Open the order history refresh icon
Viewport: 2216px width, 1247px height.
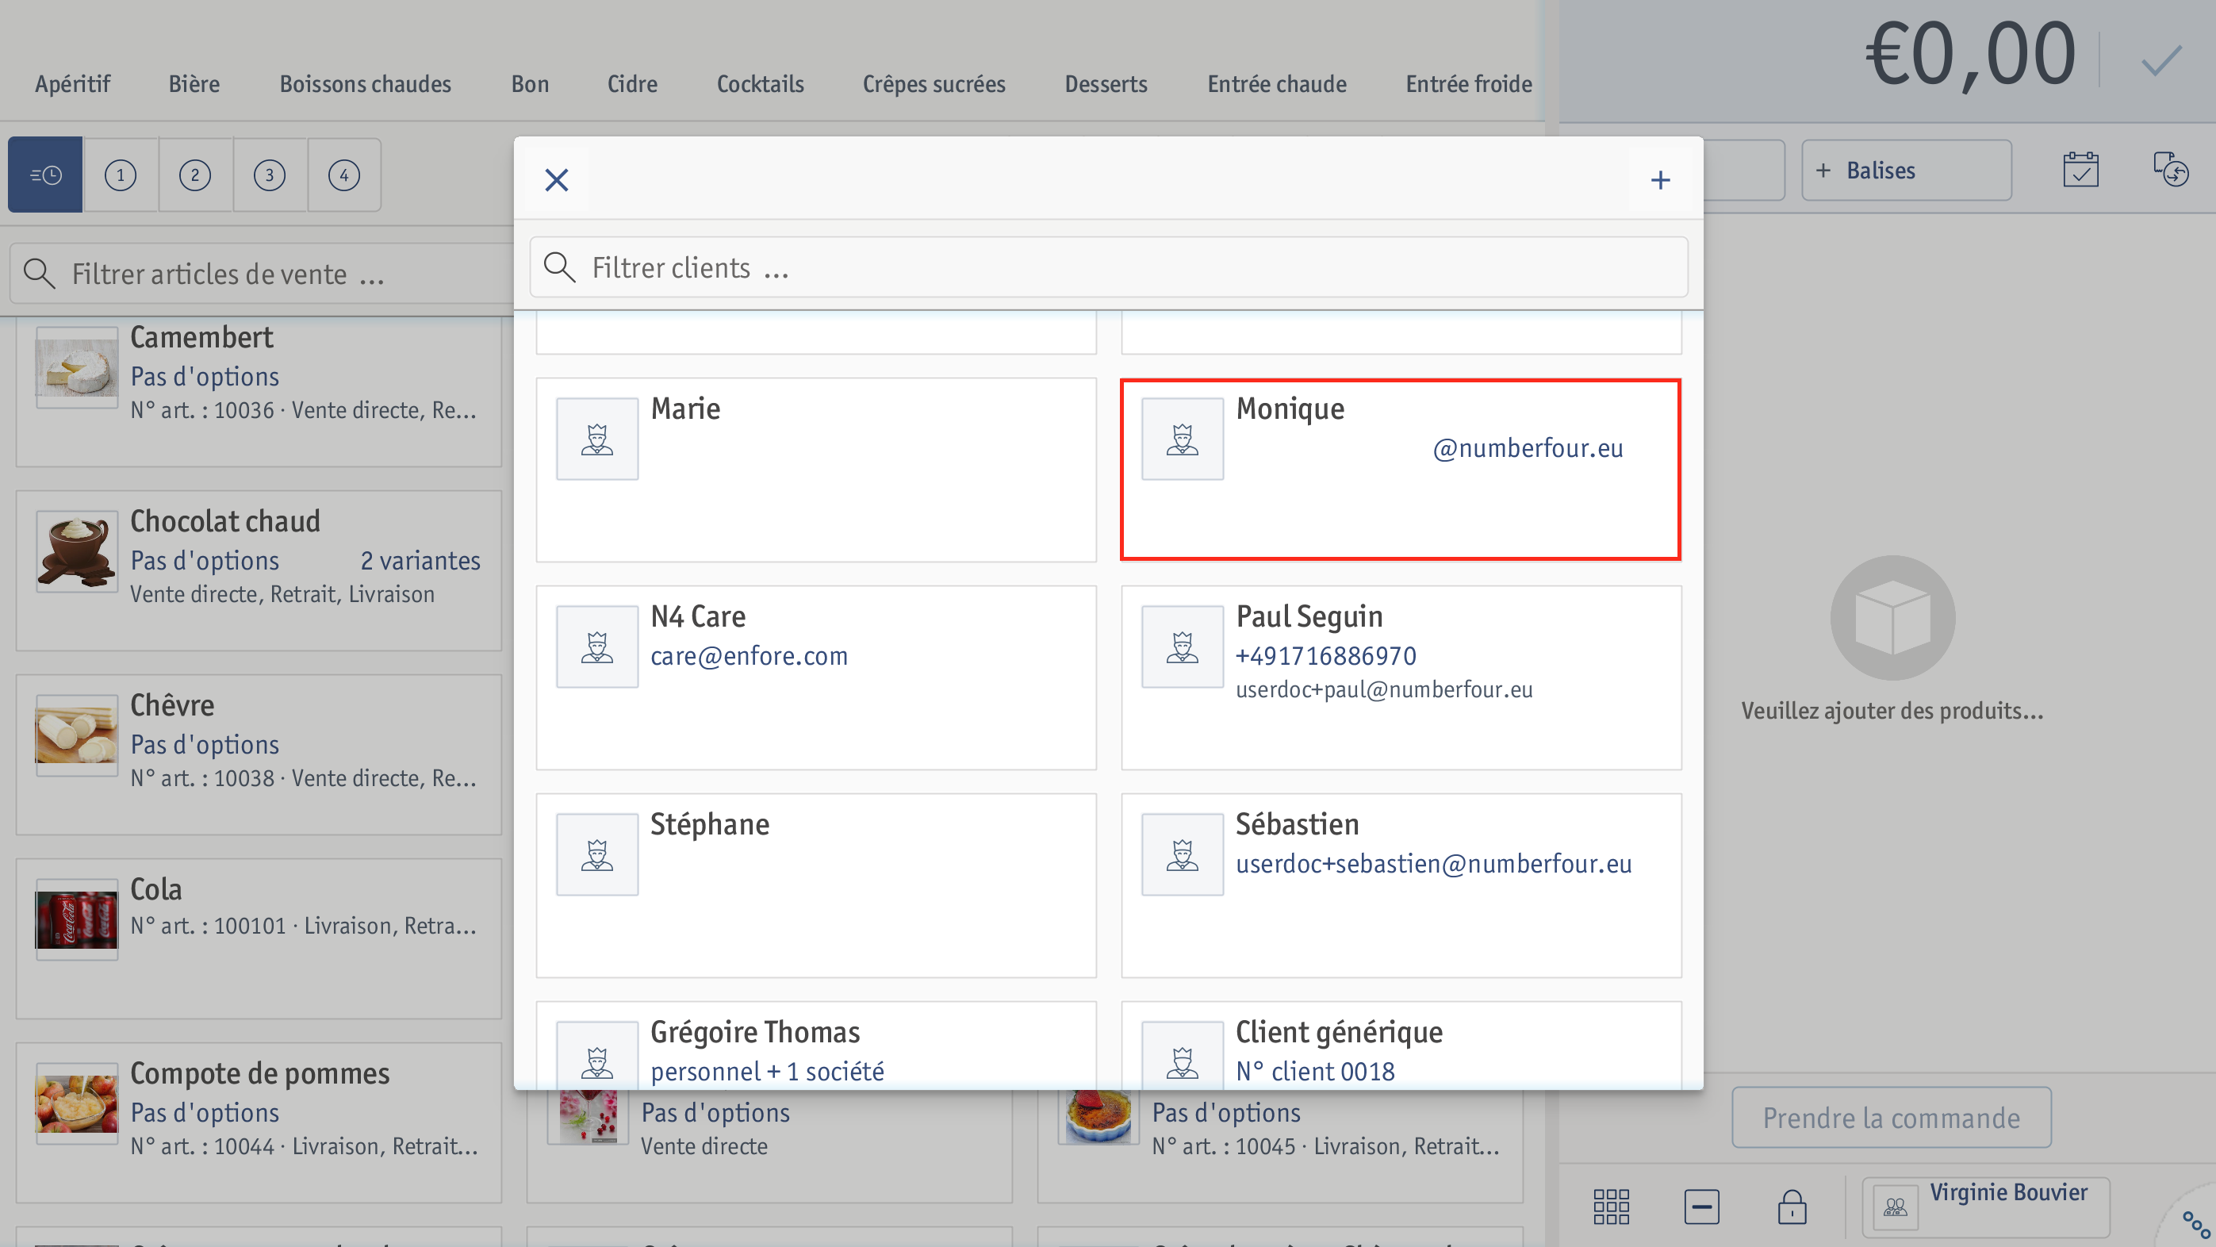pyautogui.click(x=2171, y=170)
